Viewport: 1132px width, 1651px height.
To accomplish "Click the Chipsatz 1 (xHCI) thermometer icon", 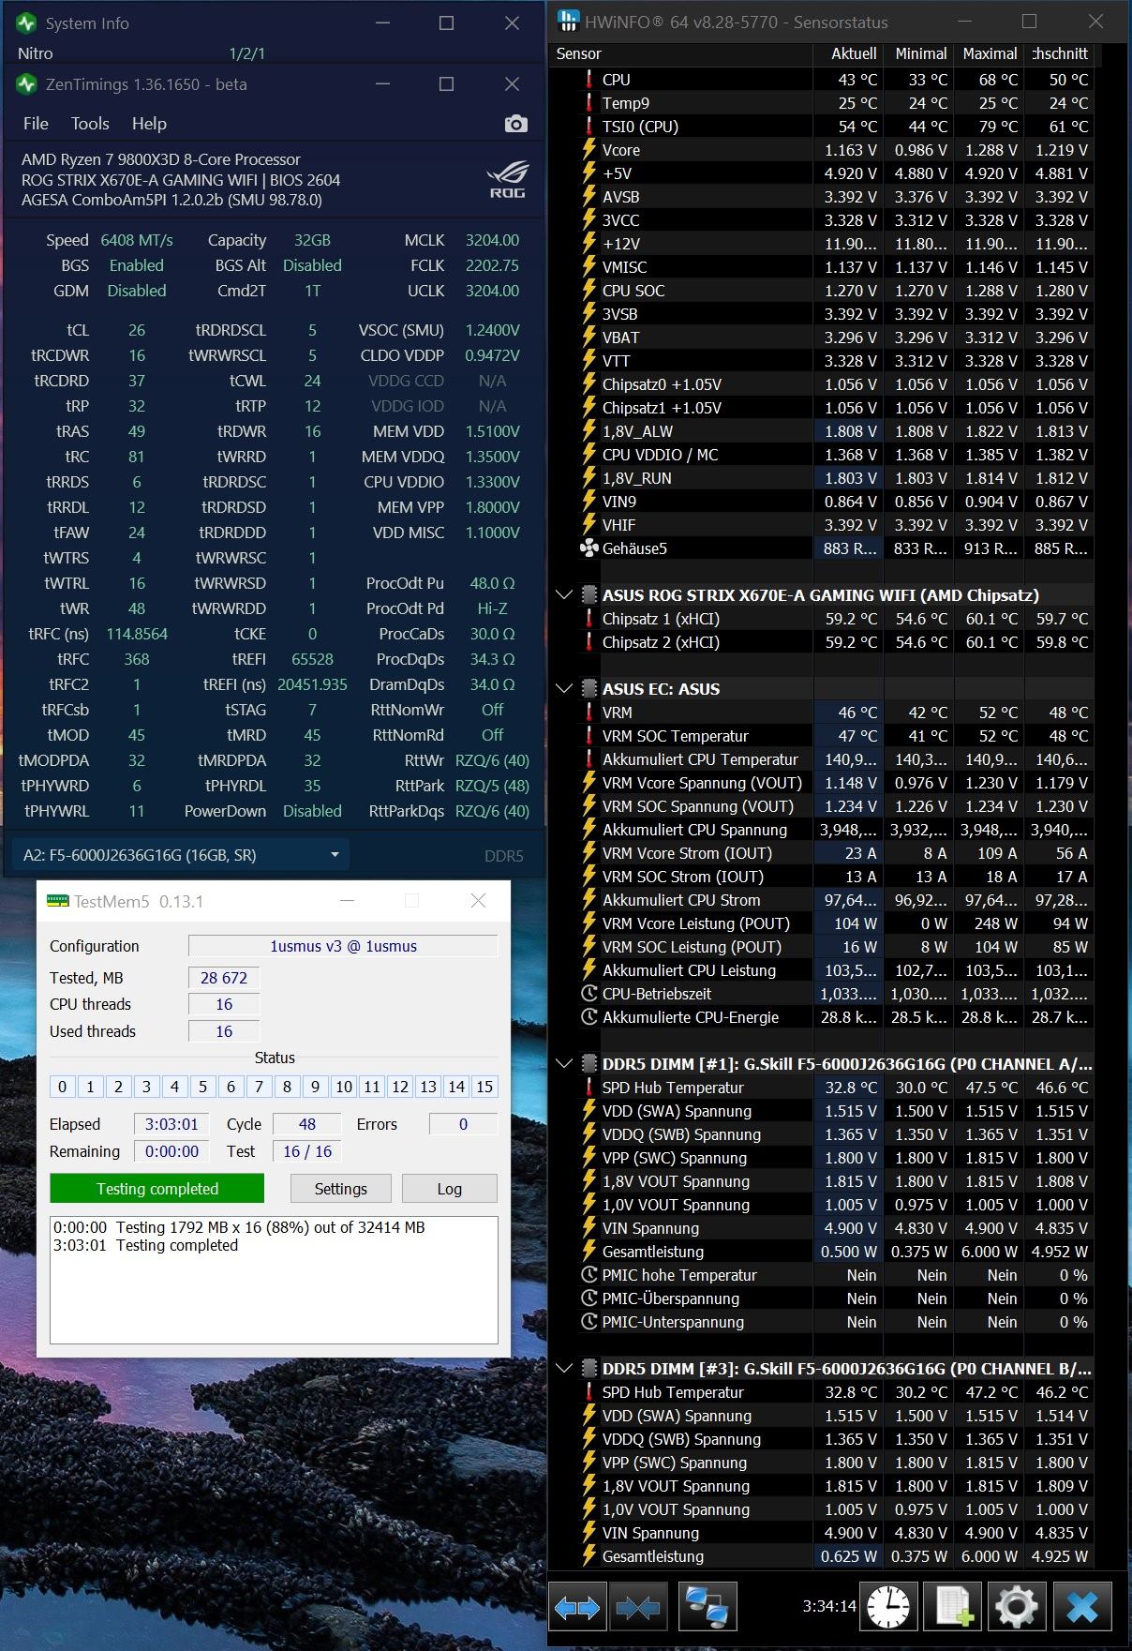I will [x=588, y=619].
